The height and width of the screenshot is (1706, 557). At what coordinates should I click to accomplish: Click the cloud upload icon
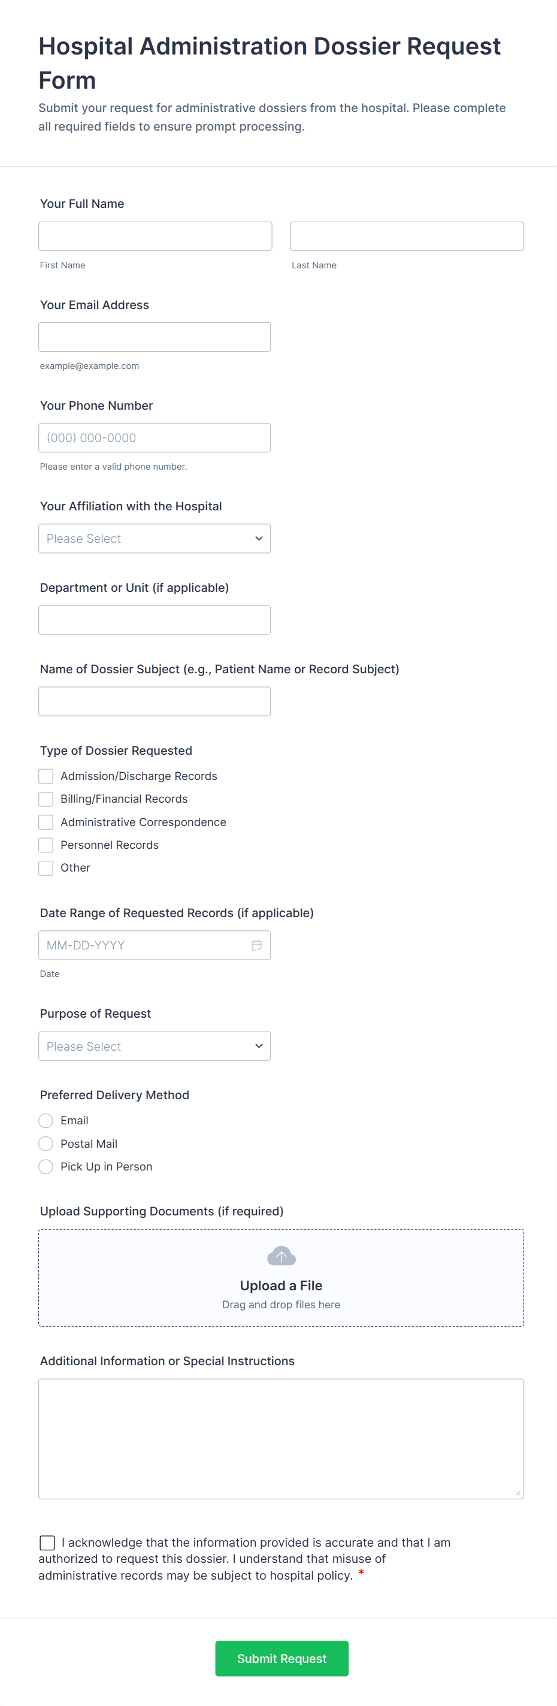click(281, 1255)
